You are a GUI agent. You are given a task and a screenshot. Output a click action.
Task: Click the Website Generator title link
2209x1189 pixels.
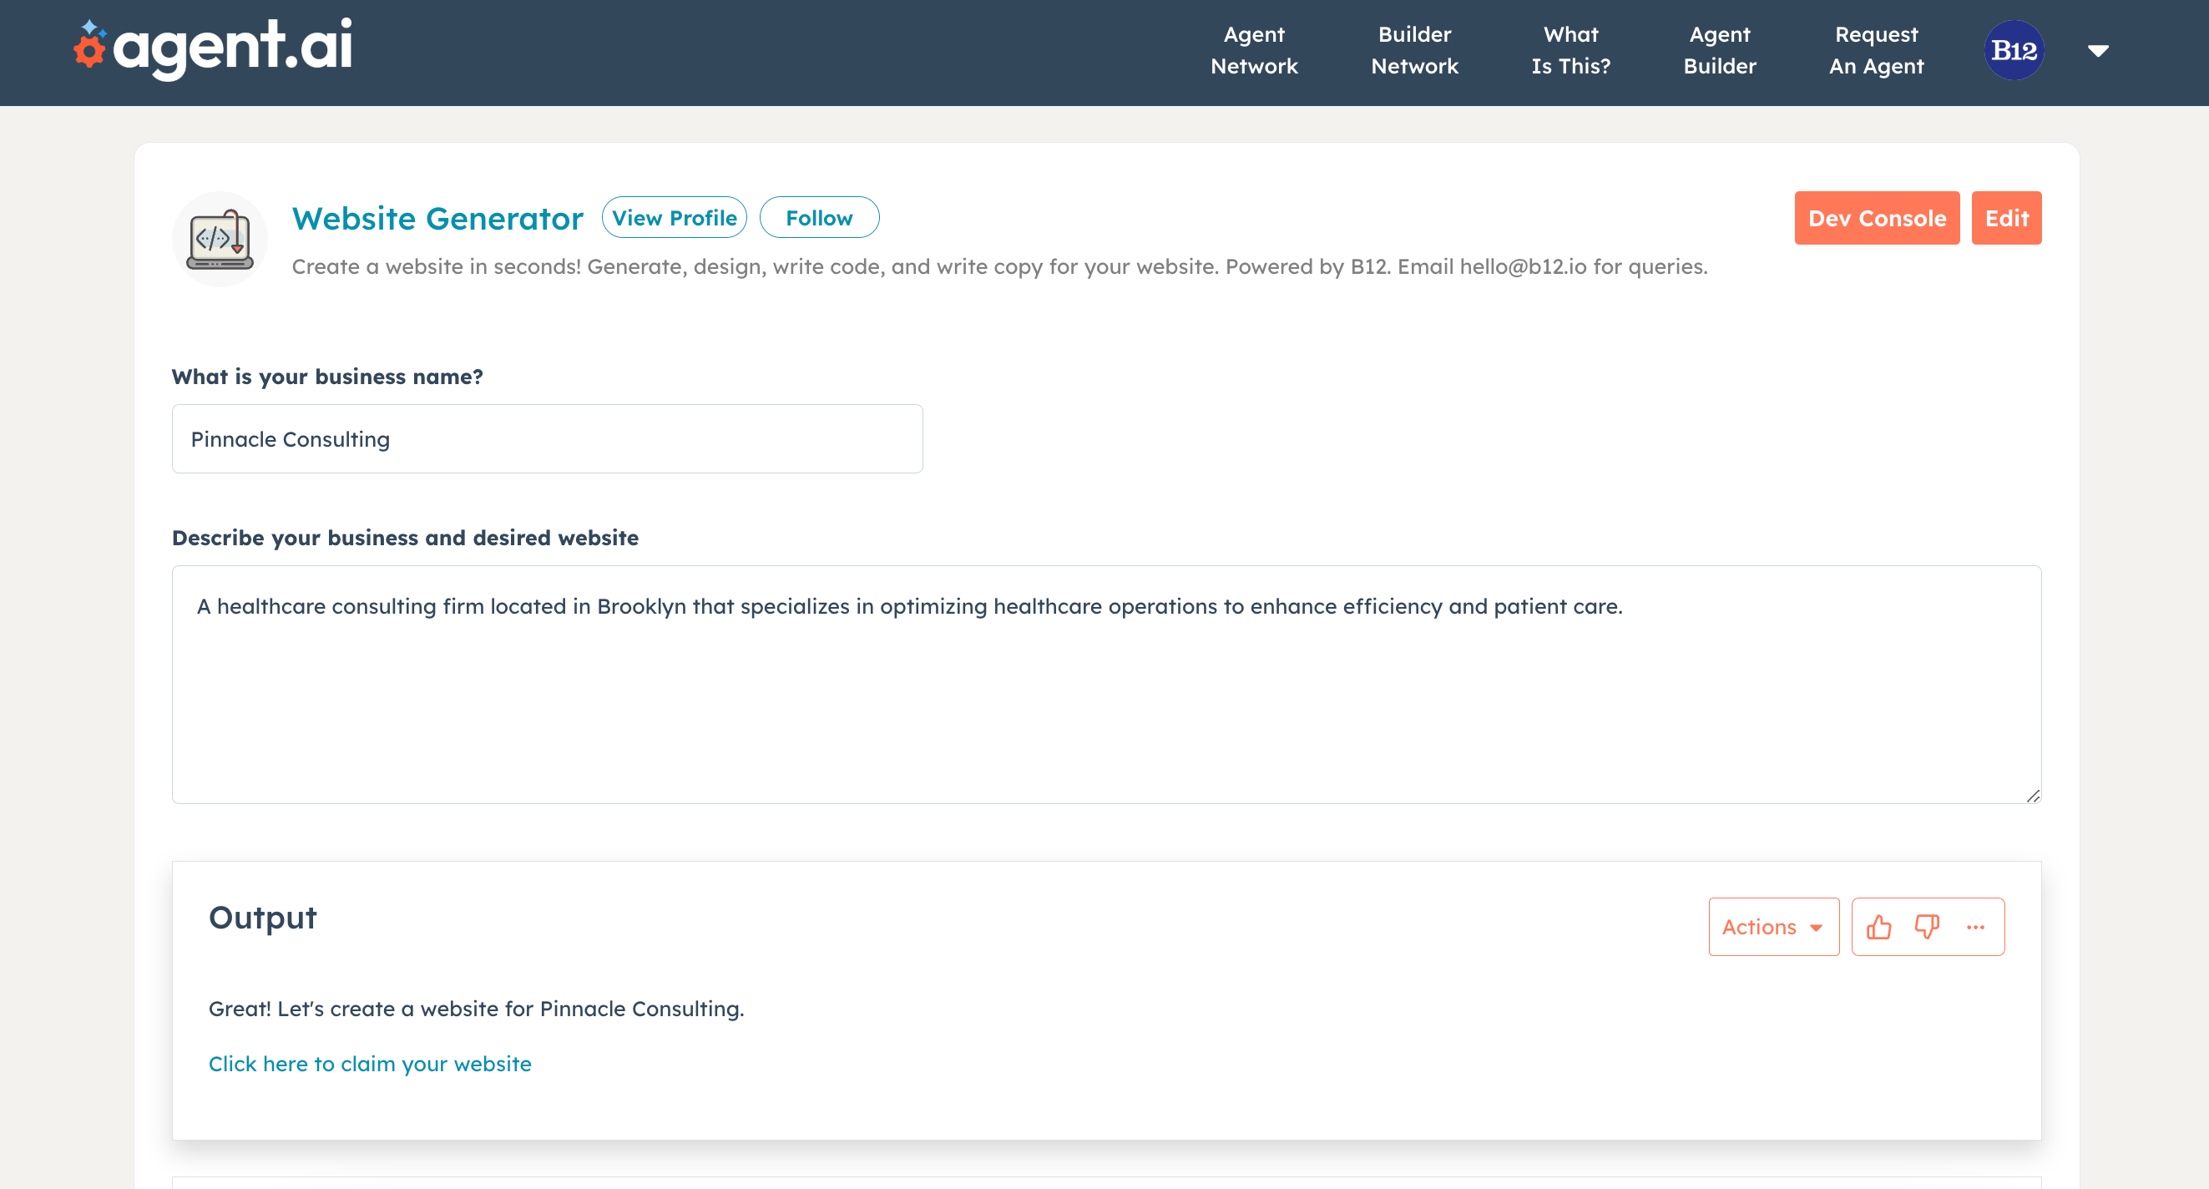[x=437, y=219]
